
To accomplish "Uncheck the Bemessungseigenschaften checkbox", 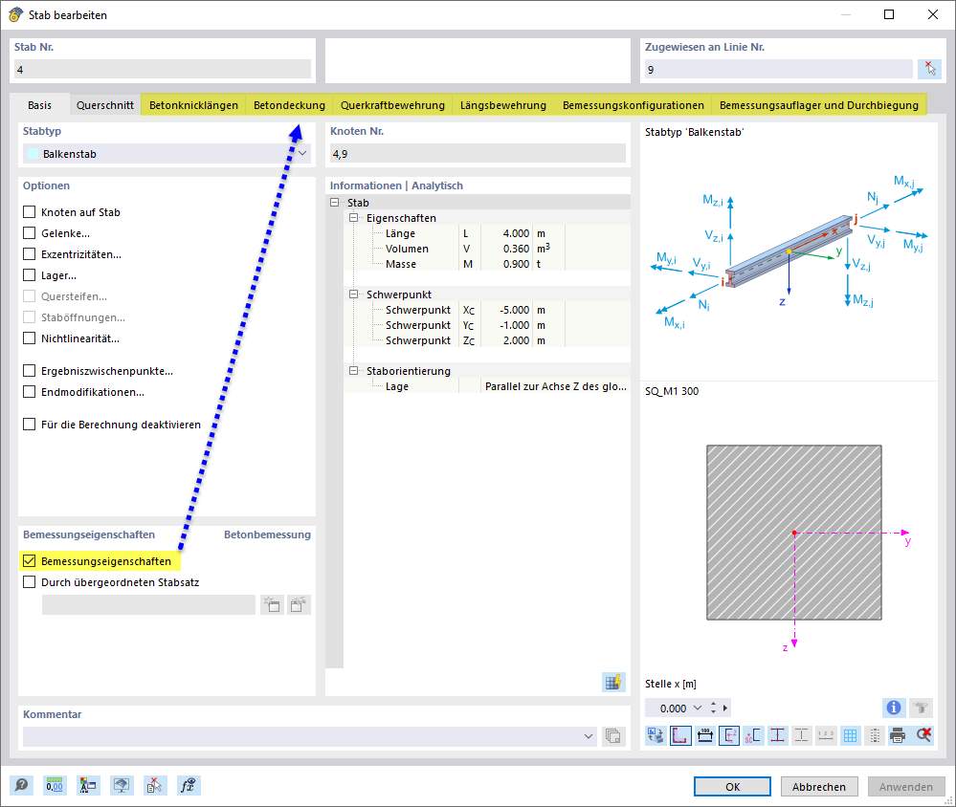I will pyautogui.click(x=30, y=561).
